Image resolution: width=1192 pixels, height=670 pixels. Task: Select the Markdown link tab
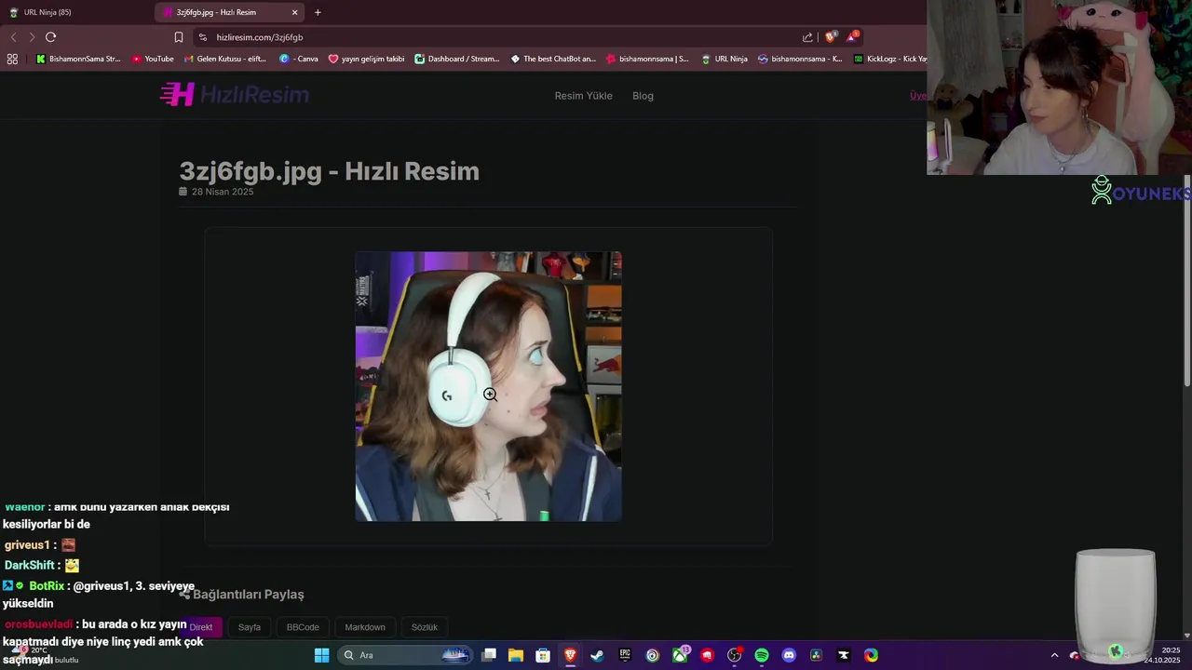[365, 627]
